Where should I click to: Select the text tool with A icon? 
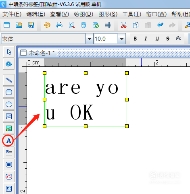[x=9, y=140]
